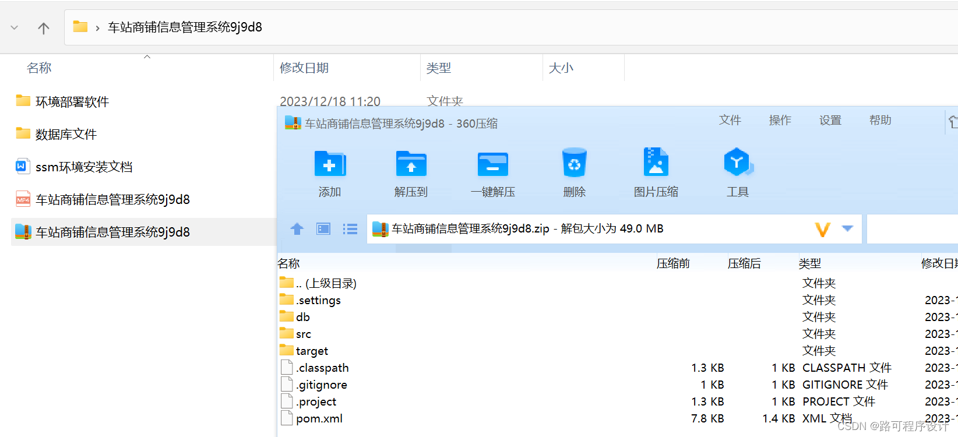Sort Explorer files by 修改日期 column
958x437 pixels.
tap(304, 68)
